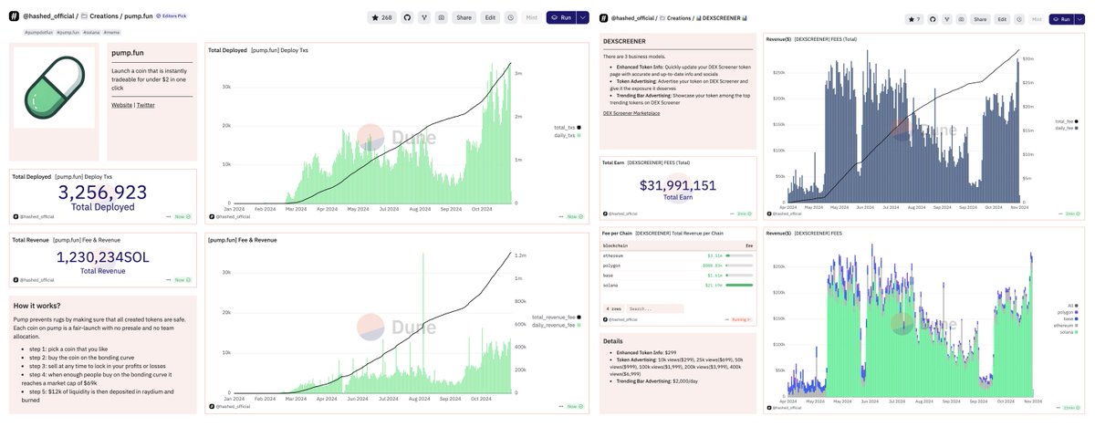Viewport: 1095px width, 427px height.
Task: Toggle base series in FEES legend
Action: [1071, 318]
